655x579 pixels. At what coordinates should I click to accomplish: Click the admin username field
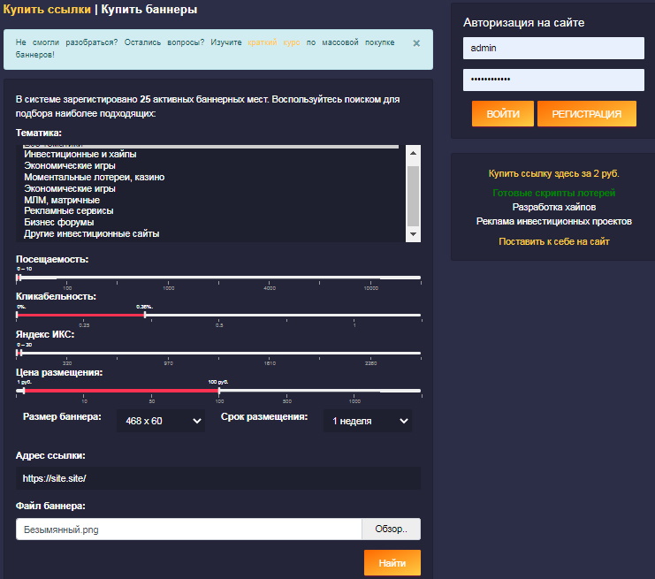coord(553,48)
